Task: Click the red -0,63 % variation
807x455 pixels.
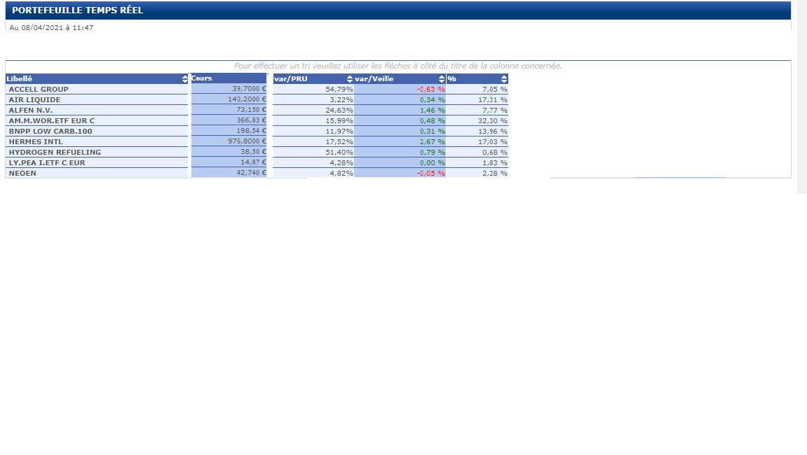Action: [x=430, y=90]
